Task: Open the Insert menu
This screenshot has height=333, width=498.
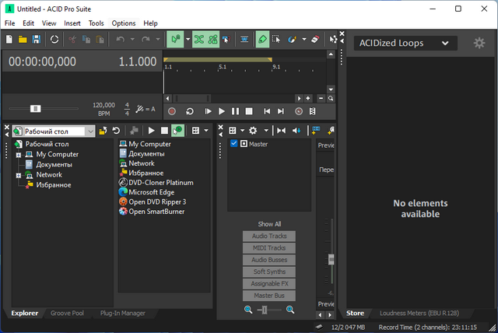Action: 72,23
